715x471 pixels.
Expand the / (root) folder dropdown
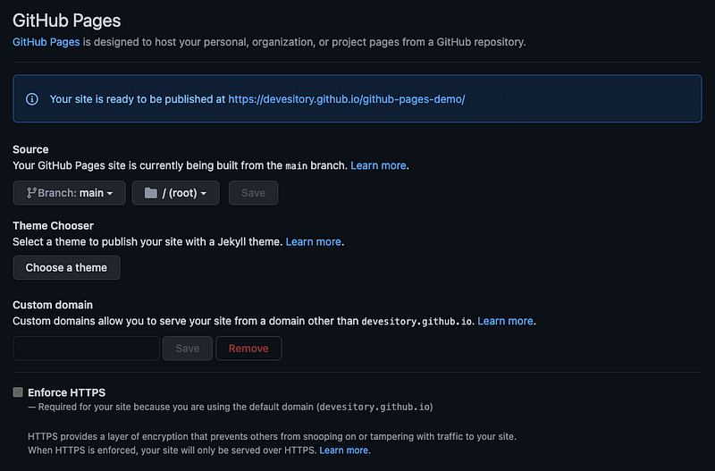175,193
